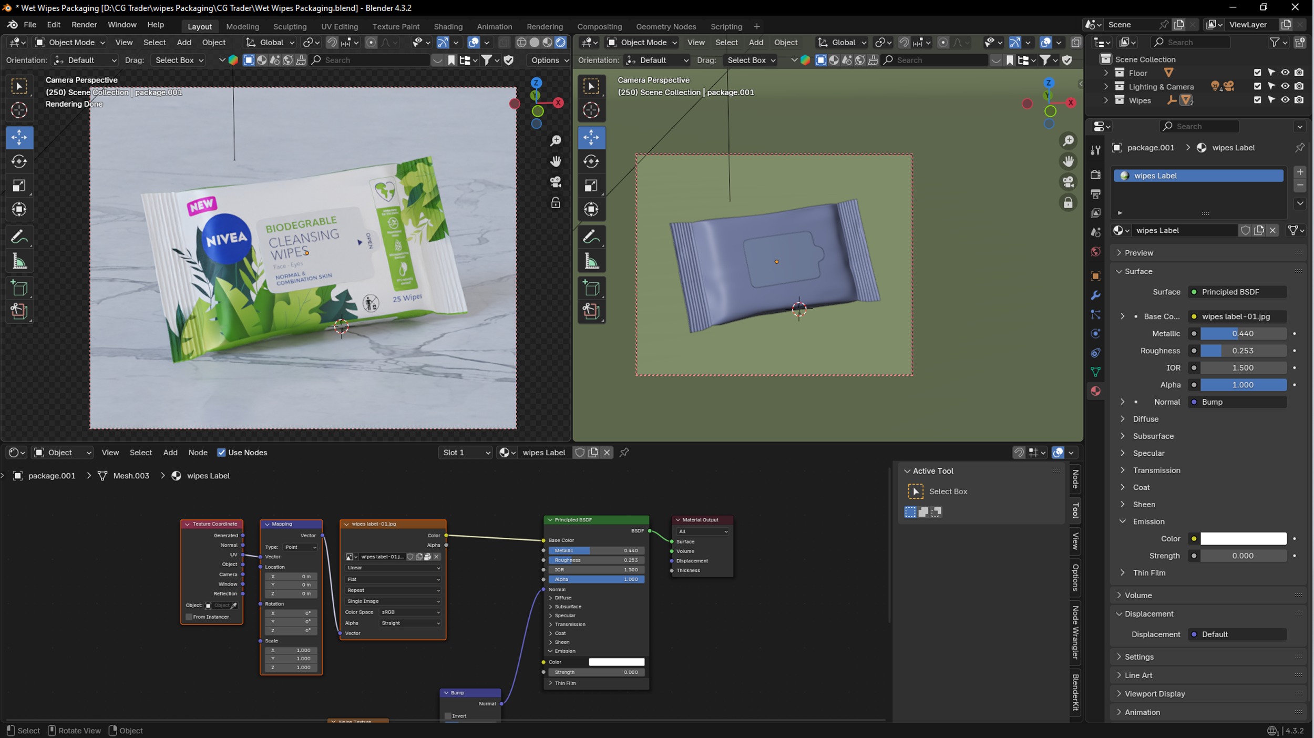The height and width of the screenshot is (738, 1314).
Task: Open the Output properties tab
Action: coord(1095,194)
